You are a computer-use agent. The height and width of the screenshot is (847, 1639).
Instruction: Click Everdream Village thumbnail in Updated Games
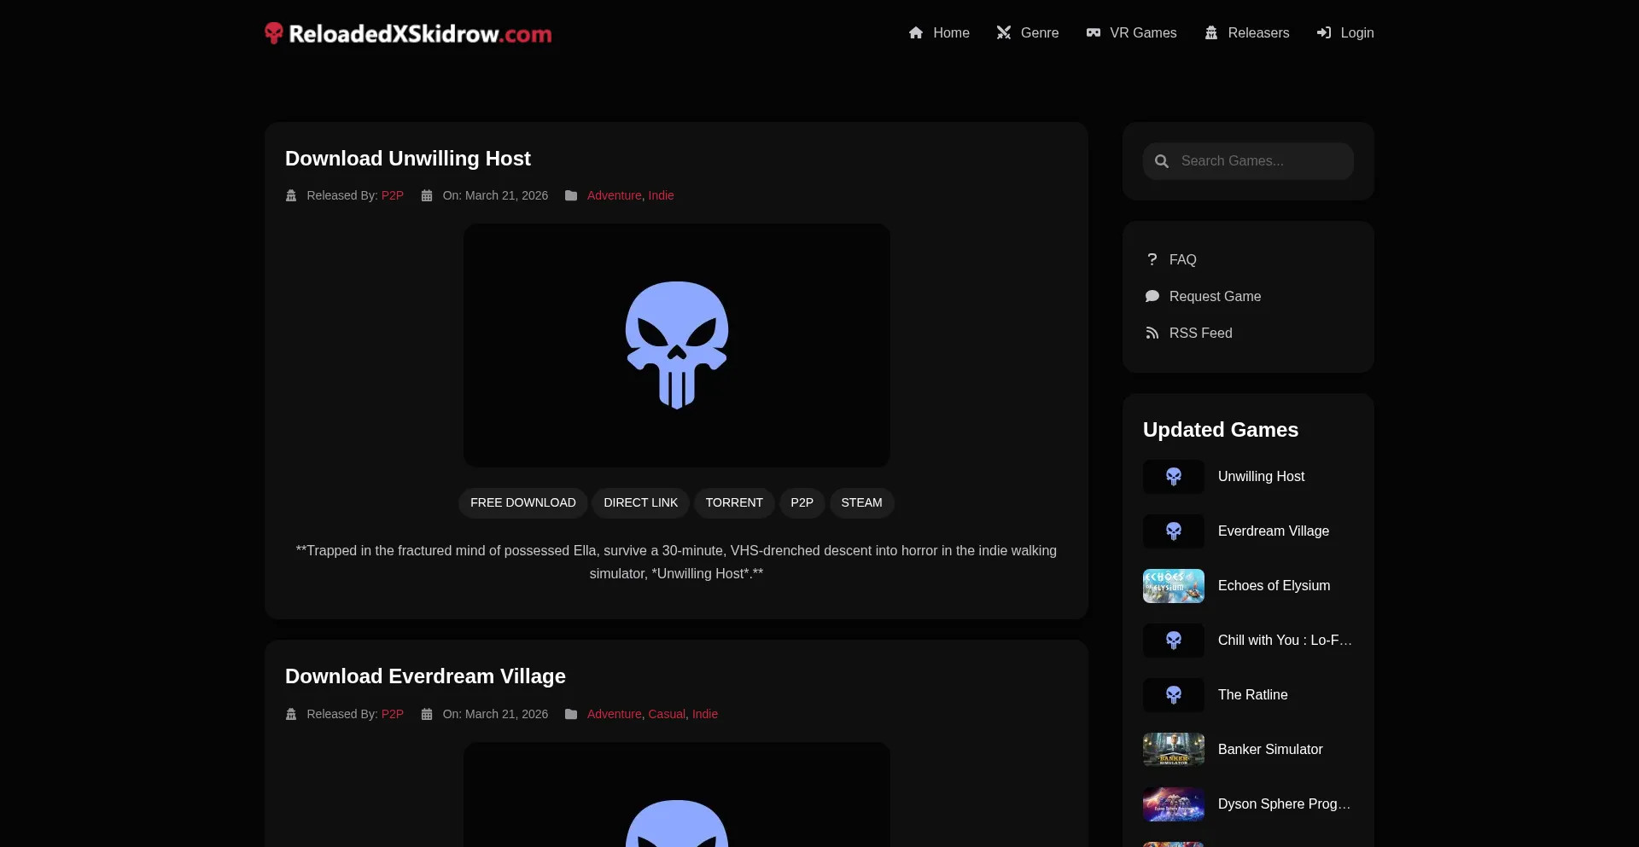point(1174,531)
